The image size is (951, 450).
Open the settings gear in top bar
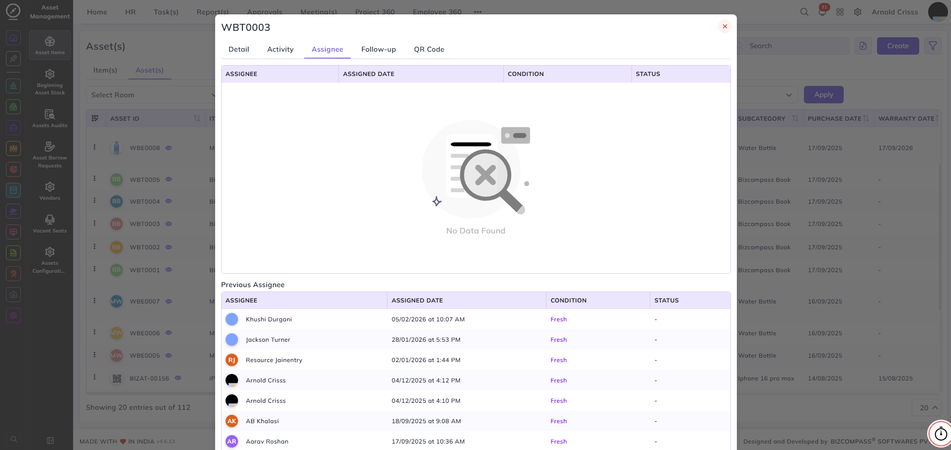pyautogui.click(x=858, y=12)
